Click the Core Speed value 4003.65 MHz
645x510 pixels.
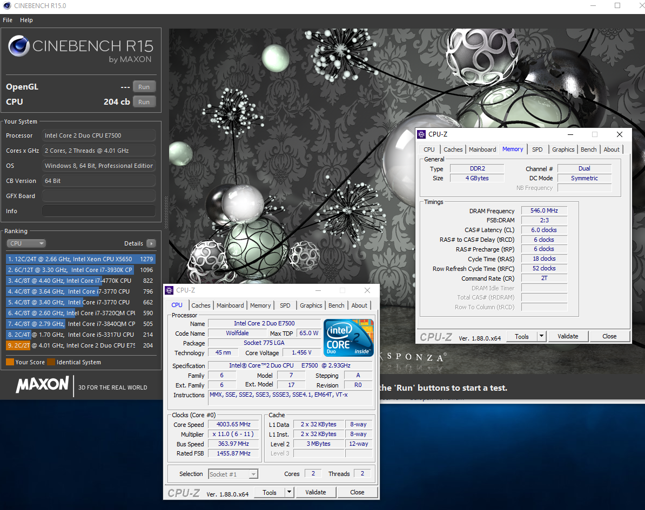coord(234,425)
